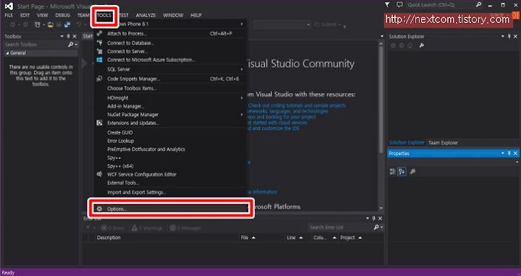Pin the Toolbox panel
This screenshot has width=521, height=276.
pyautogui.click(x=69, y=37)
